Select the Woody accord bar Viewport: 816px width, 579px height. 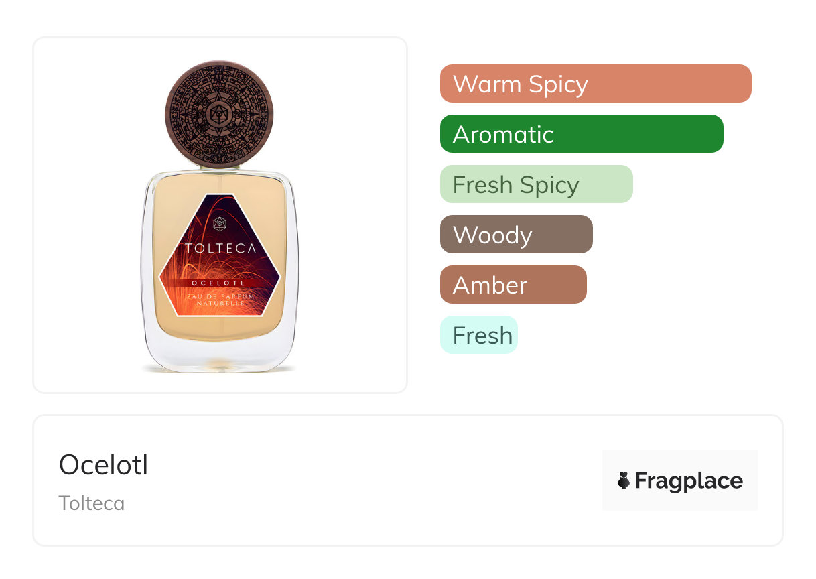click(x=517, y=235)
